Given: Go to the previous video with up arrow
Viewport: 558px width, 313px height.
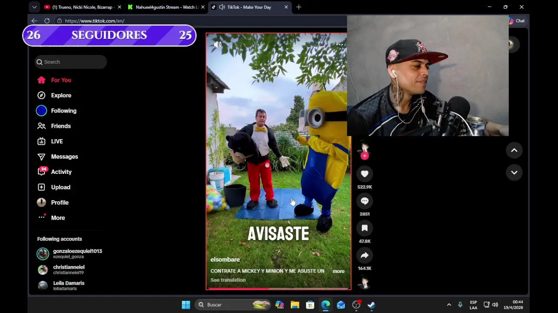Looking at the screenshot, I should (514, 150).
